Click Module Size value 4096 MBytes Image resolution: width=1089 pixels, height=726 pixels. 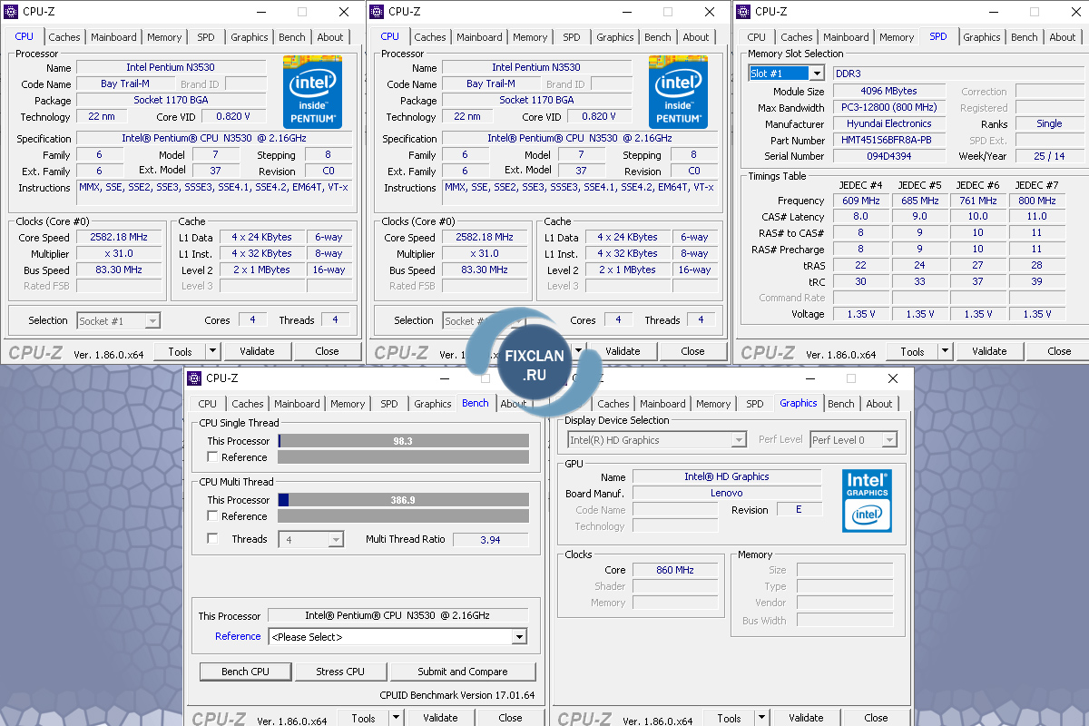pyautogui.click(x=889, y=92)
